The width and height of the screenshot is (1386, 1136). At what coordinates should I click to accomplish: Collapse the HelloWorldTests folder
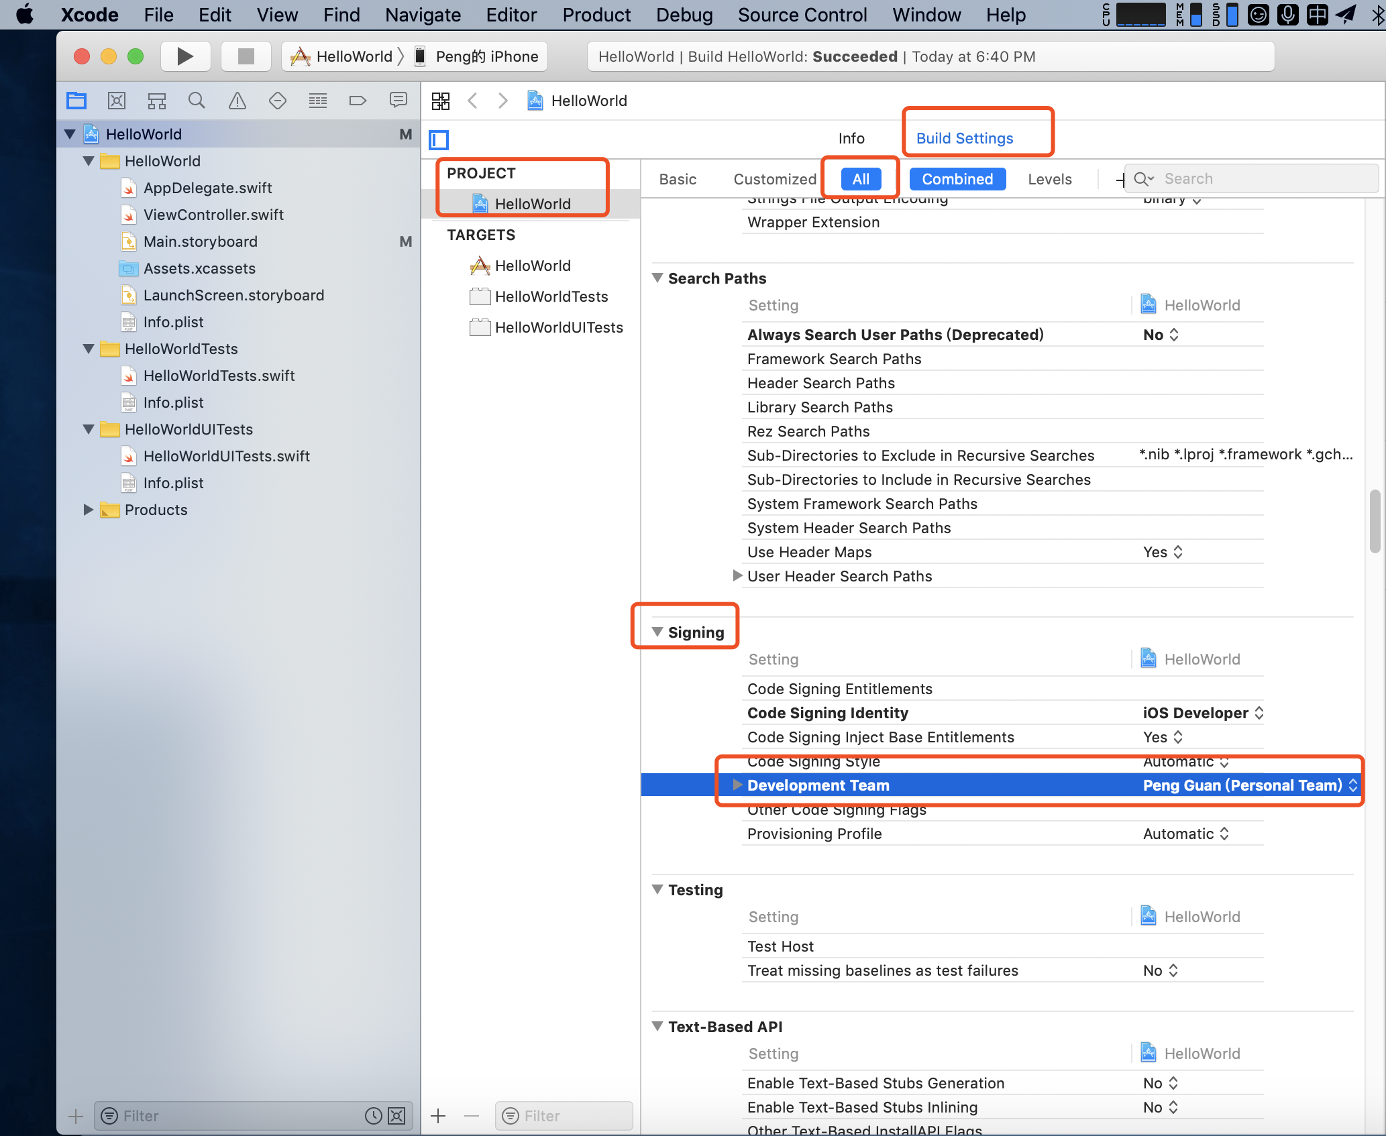[89, 349]
